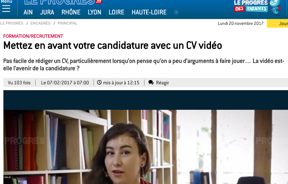The height and width of the screenshot is (184, 288).
Task: Follow the PRINCIPAL breadcrumb link
Action: tap(67, 23)
